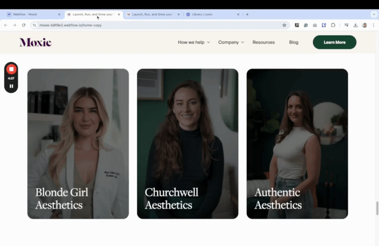
Task: Close the Library | Loom tab
Action: point(238,14)
